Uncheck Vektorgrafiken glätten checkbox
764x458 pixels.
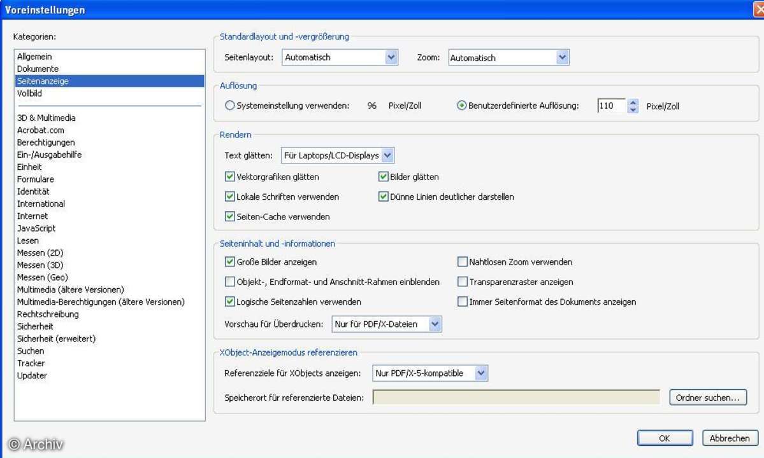point(230,177)
